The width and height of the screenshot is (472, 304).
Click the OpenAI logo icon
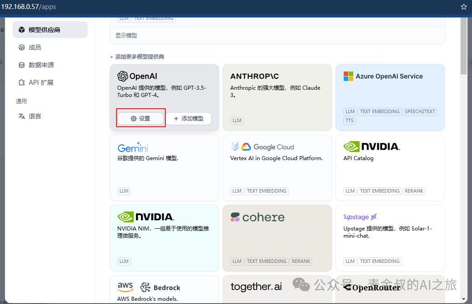(x=122, y=76)
